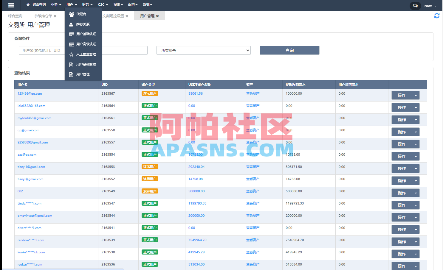
Task: Expand the 操作 dropdown for 123456@qq.com row
Action: pyautogui.click(x=416, y=95)
